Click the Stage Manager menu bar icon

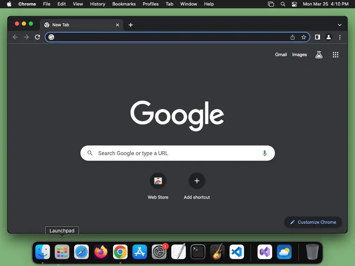271,4
